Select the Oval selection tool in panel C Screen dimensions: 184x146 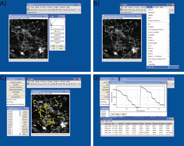31,84
